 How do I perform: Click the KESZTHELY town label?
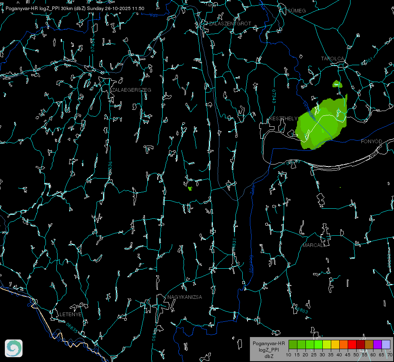click(x=283, y=119)
